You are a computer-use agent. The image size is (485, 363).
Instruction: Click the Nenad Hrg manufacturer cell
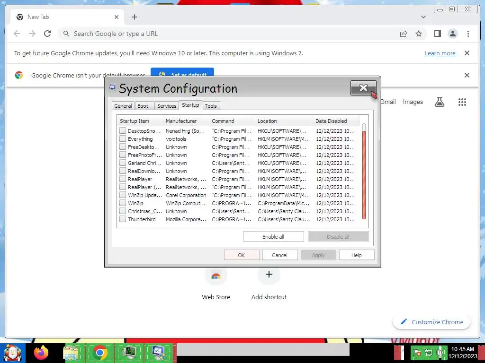coord(185,131)
